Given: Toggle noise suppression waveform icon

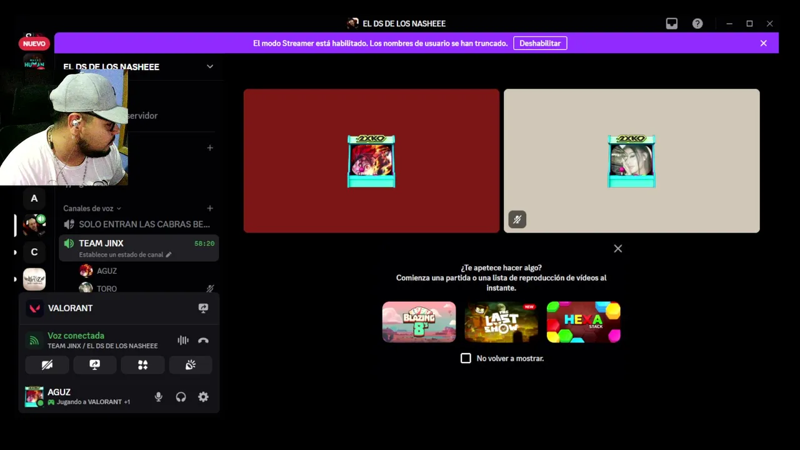Looking at the screenshot, I should 182,341.
